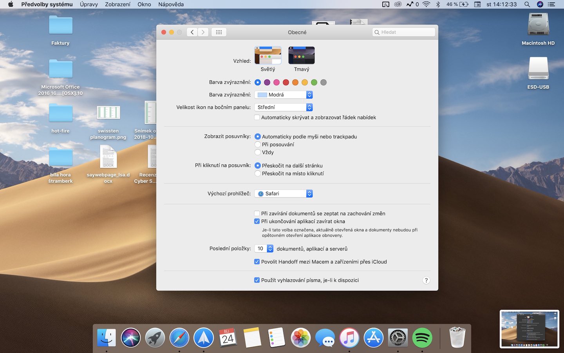Open default browser Safari dropdown

(x=284, y=193)
